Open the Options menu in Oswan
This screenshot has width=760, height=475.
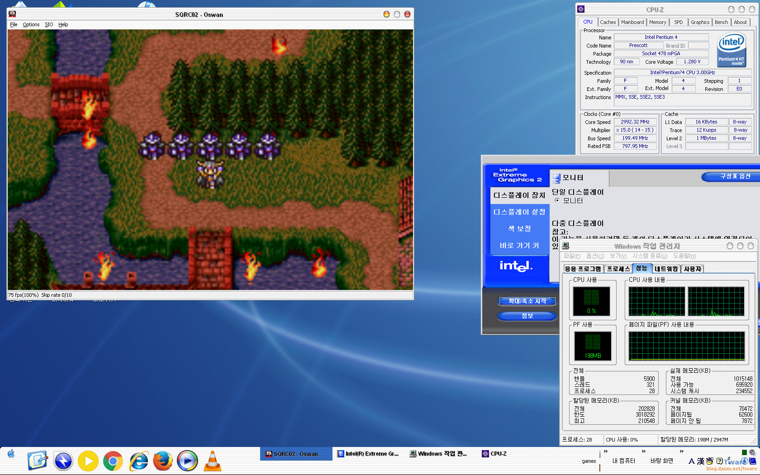[31, 24]
